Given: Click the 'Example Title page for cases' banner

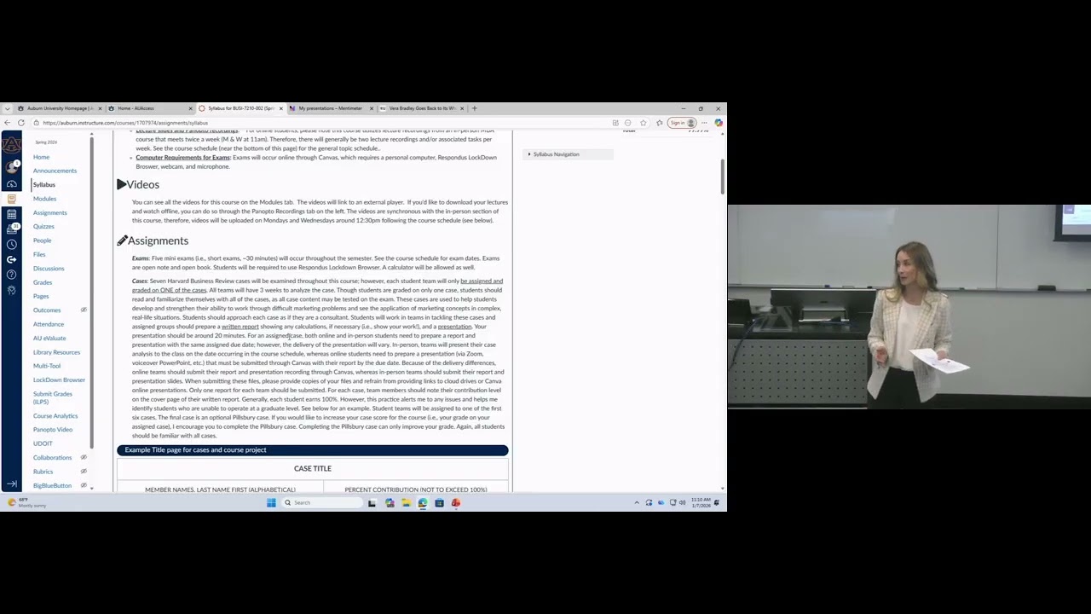Looking at the screenshot, I should pyautogui.click(x=312, y=449).
